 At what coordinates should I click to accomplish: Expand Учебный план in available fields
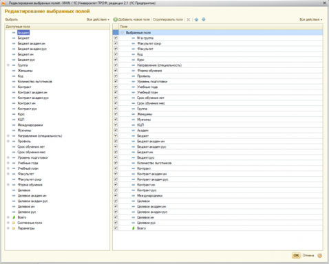(8, 168)
